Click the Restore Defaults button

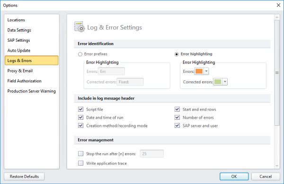24,176
